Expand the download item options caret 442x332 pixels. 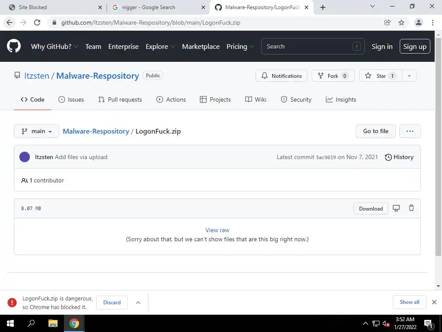(x=138, y=303)
